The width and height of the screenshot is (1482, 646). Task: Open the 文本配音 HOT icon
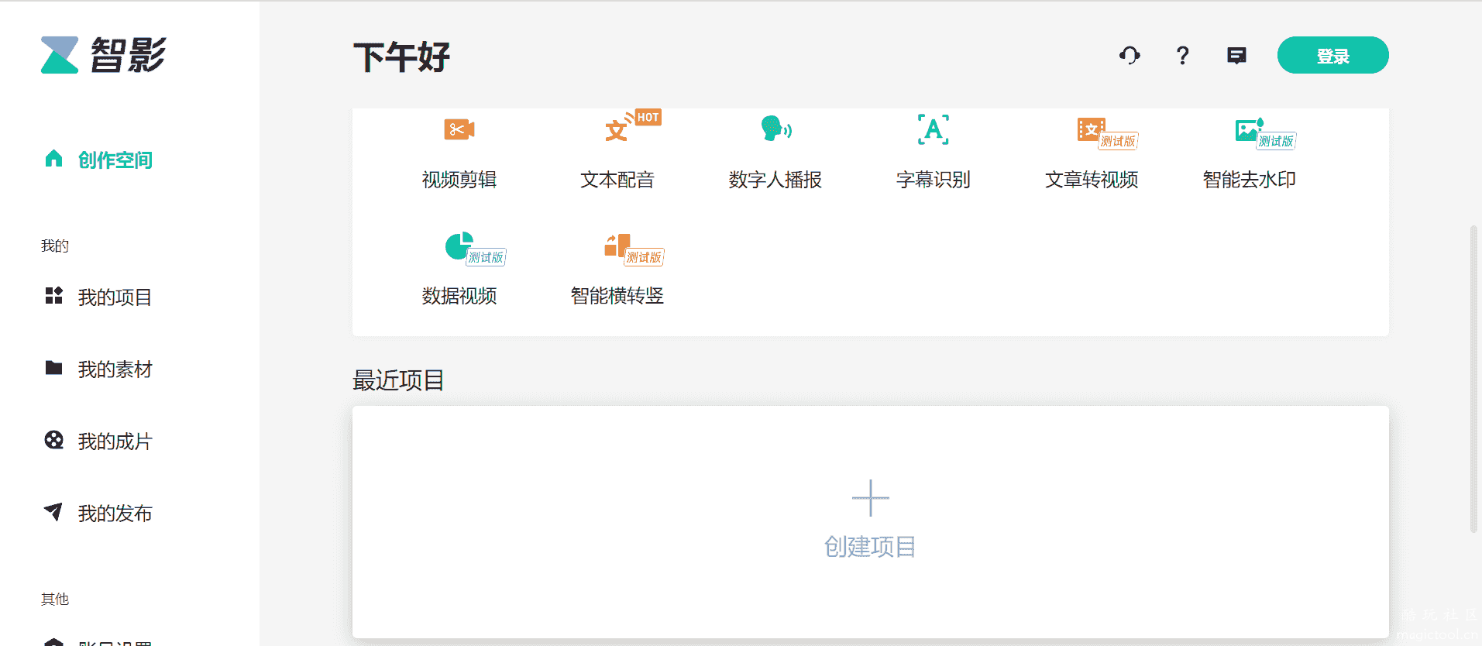tap(632, 126)
